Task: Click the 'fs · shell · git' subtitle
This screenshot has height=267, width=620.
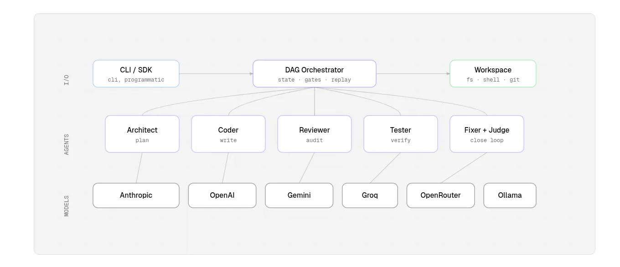Action: pyautogui.click(x=493, y=80)
